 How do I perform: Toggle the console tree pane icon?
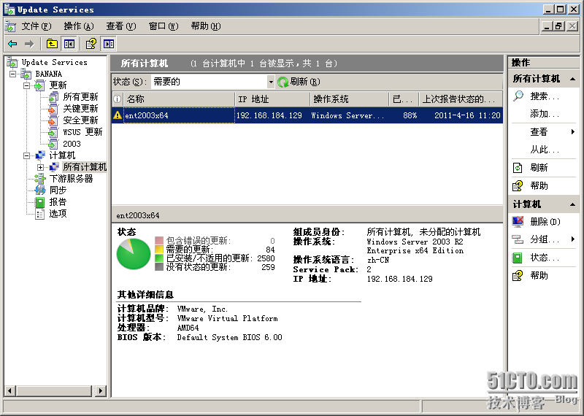(x=69, y=44)
